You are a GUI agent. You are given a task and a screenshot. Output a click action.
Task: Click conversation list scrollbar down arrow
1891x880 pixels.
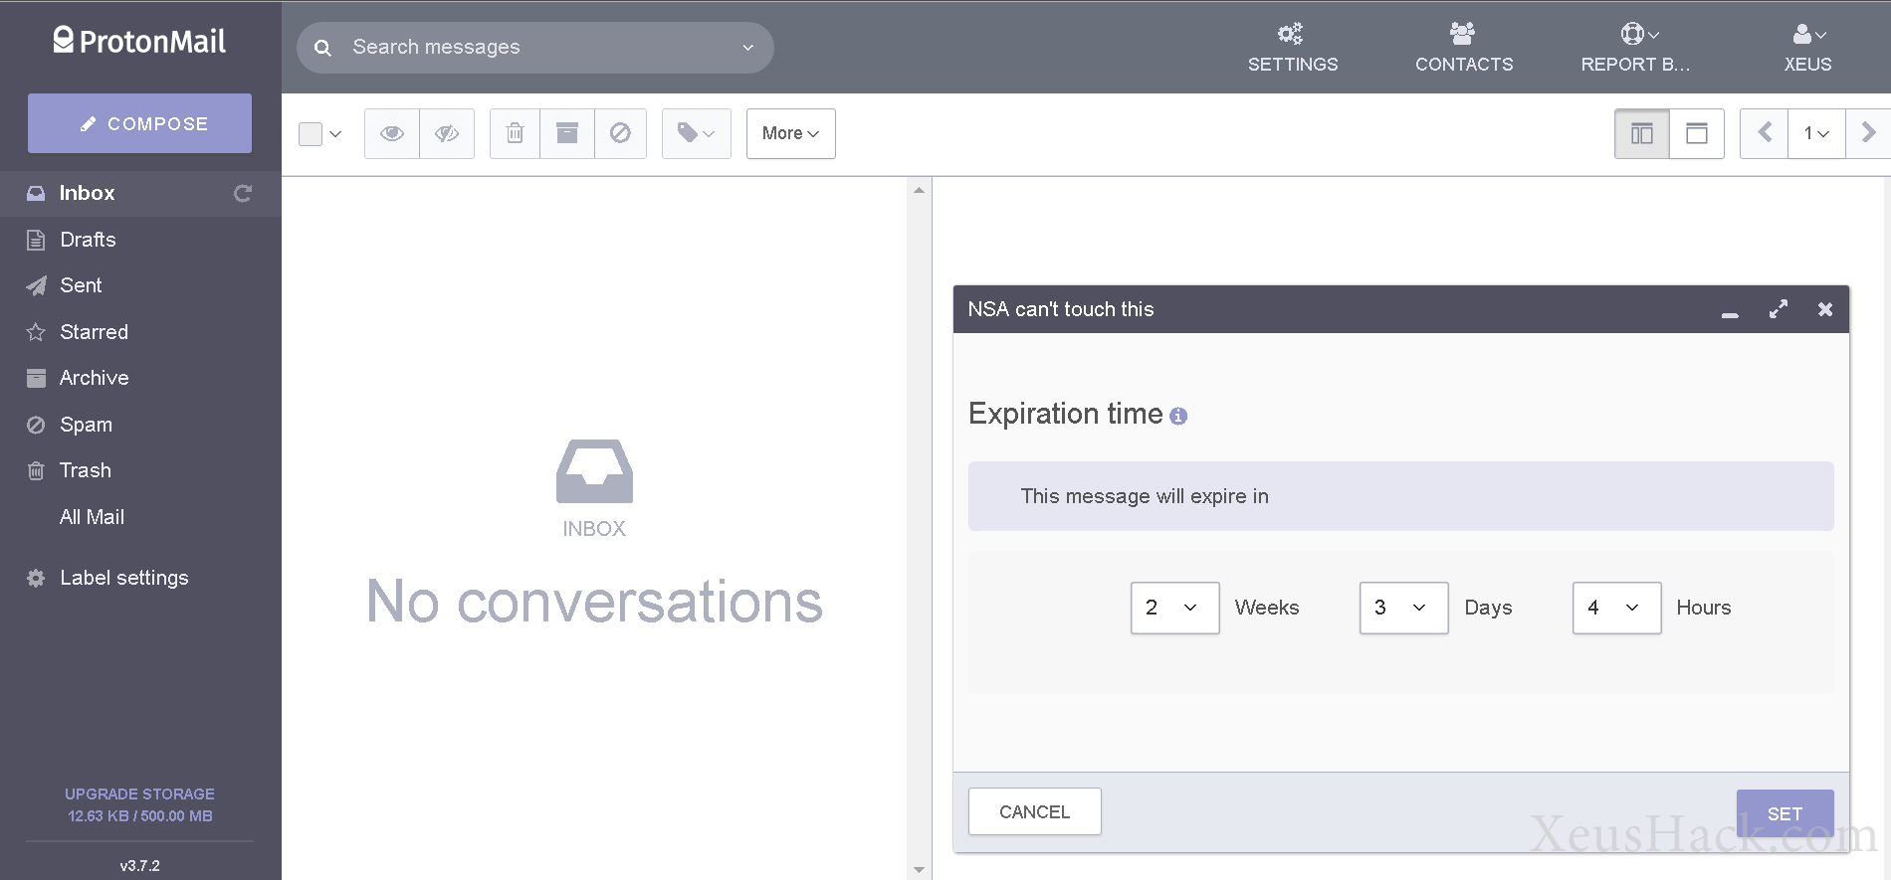[x=919, y=870]
